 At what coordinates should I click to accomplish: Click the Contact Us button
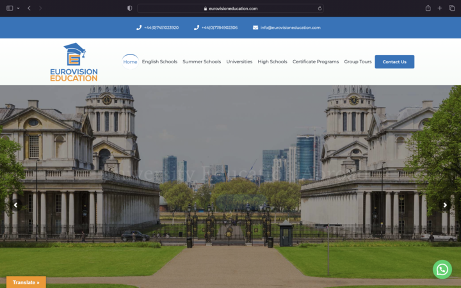[x=394, y=61]
